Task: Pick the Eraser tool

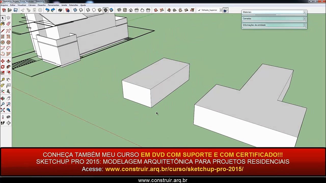Action: pyautogui.click(x=8, y=24)
